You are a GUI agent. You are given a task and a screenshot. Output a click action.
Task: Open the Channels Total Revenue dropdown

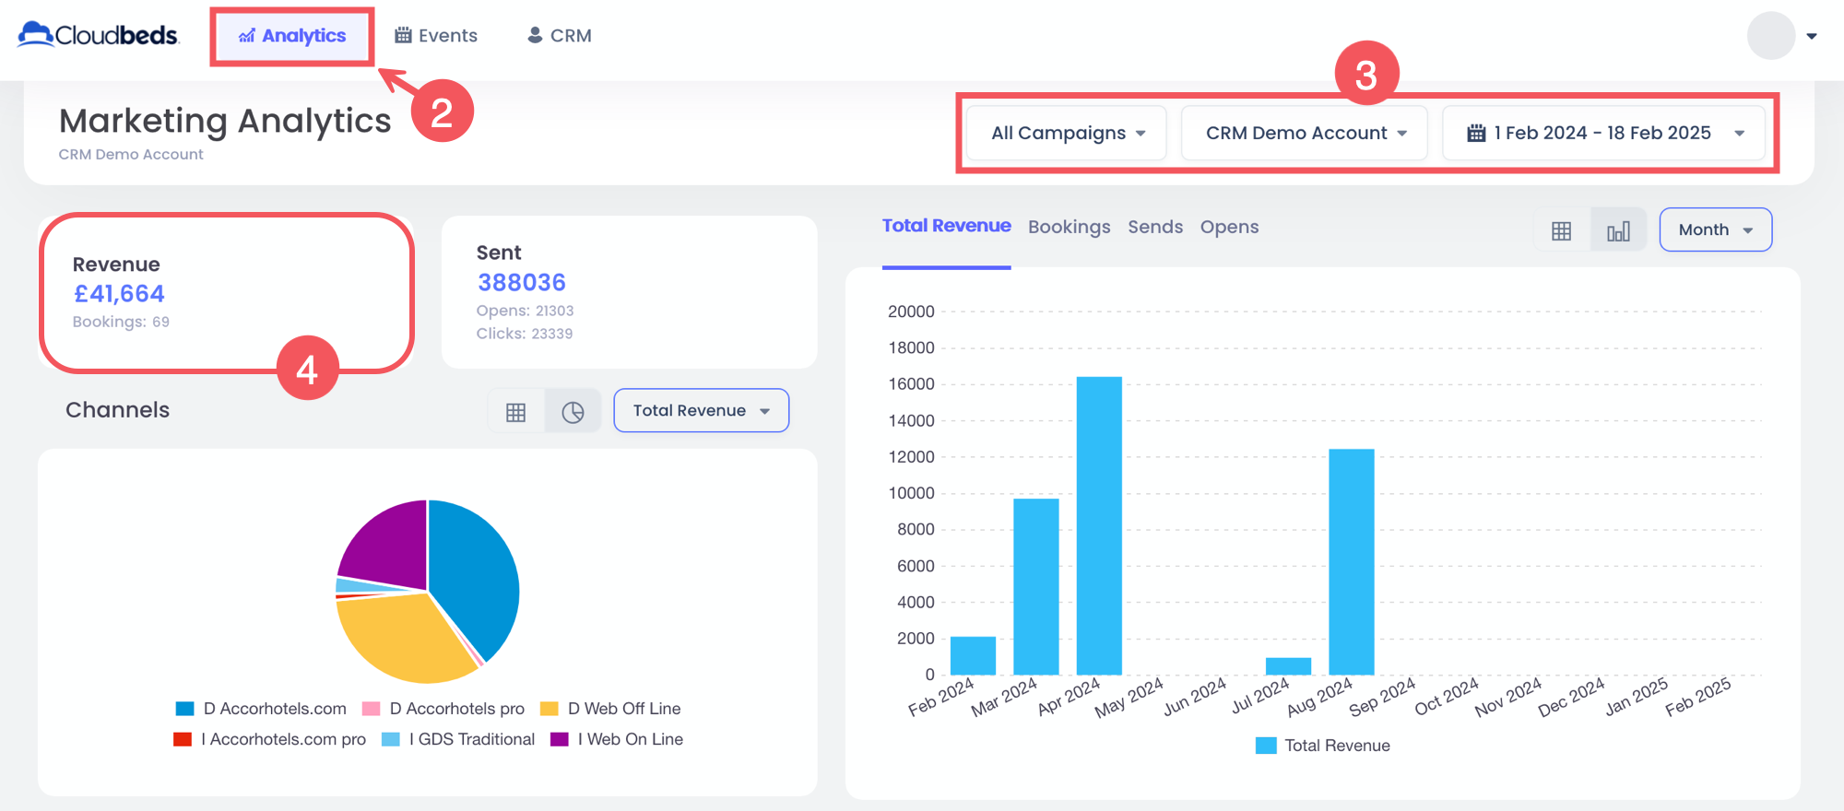click(701, 411)
